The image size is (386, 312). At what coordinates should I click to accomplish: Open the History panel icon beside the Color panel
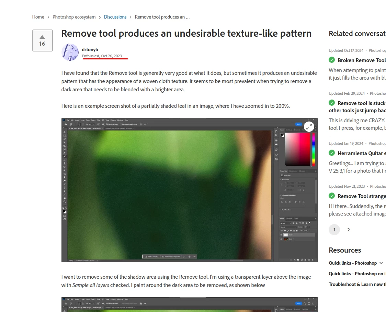276,131
